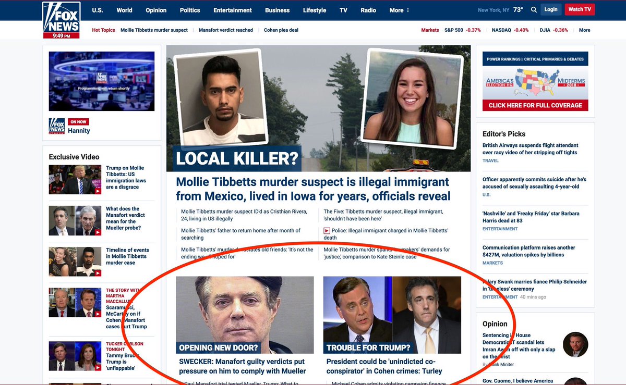Open the Lifestyle section
626x385 pixels.
pos(315,10)
